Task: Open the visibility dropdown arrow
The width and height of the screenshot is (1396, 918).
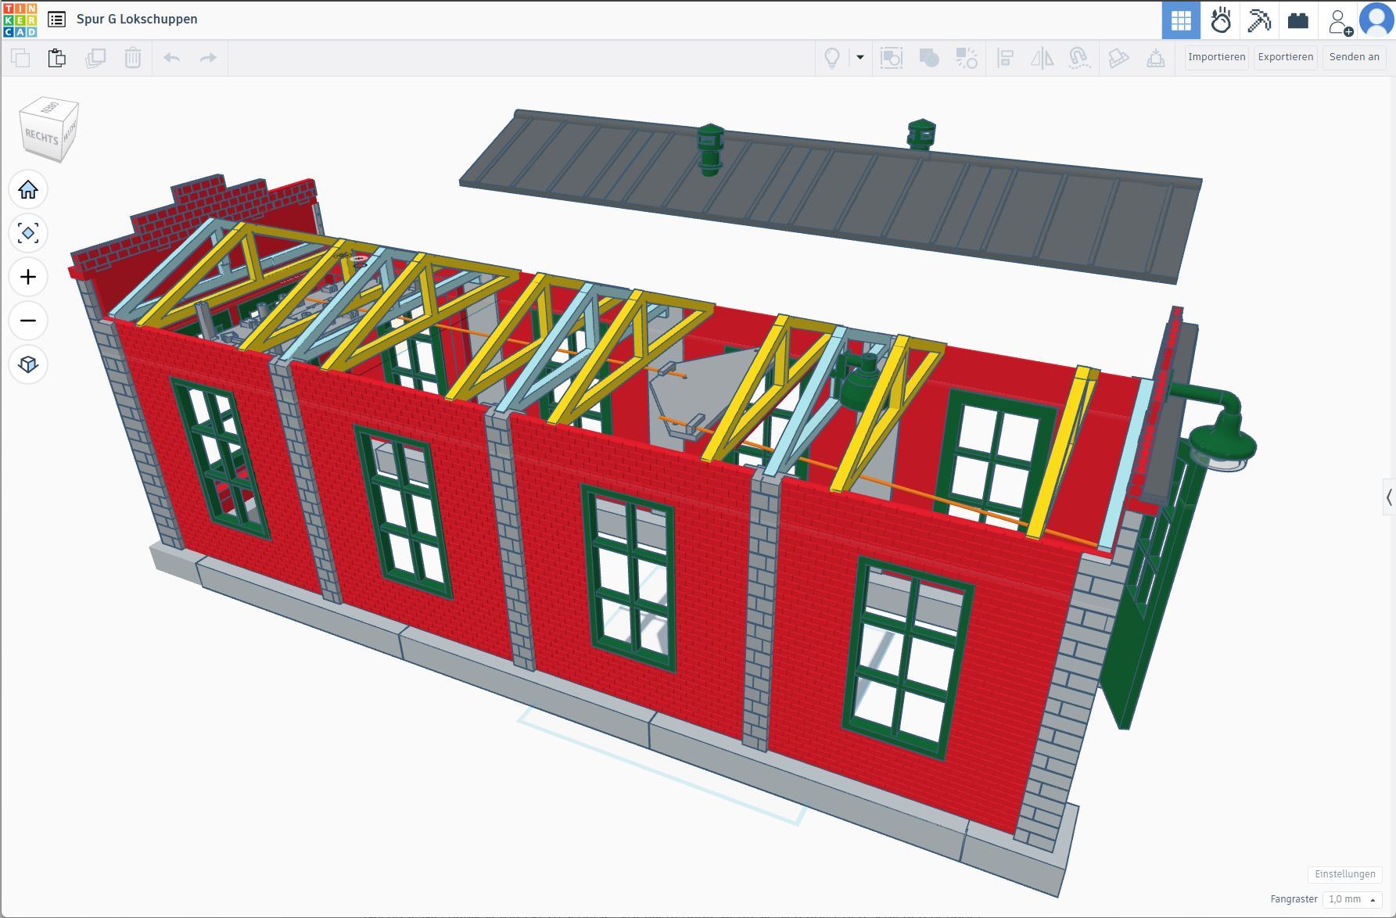Action: click(860, 57)
